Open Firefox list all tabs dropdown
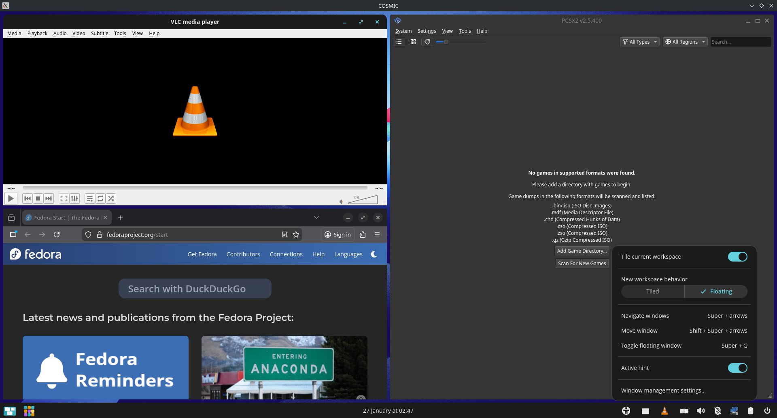 click(x=316, y=217)
